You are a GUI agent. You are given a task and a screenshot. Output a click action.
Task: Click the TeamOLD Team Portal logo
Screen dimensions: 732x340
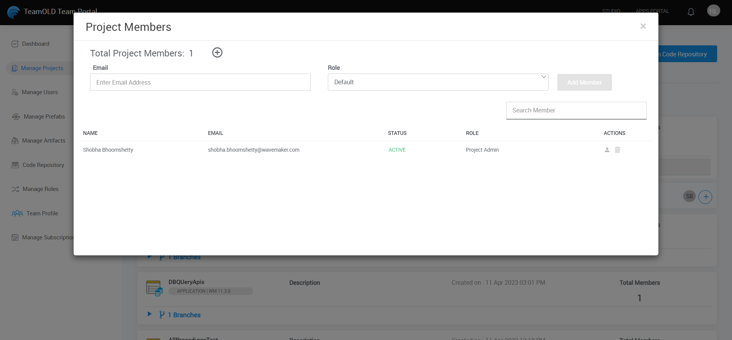pyautogui.click(x=14, y=12)
